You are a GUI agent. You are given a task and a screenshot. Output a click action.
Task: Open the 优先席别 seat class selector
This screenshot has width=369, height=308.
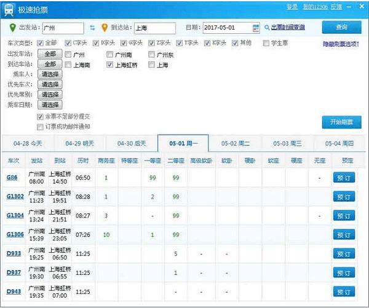(50, 95)
